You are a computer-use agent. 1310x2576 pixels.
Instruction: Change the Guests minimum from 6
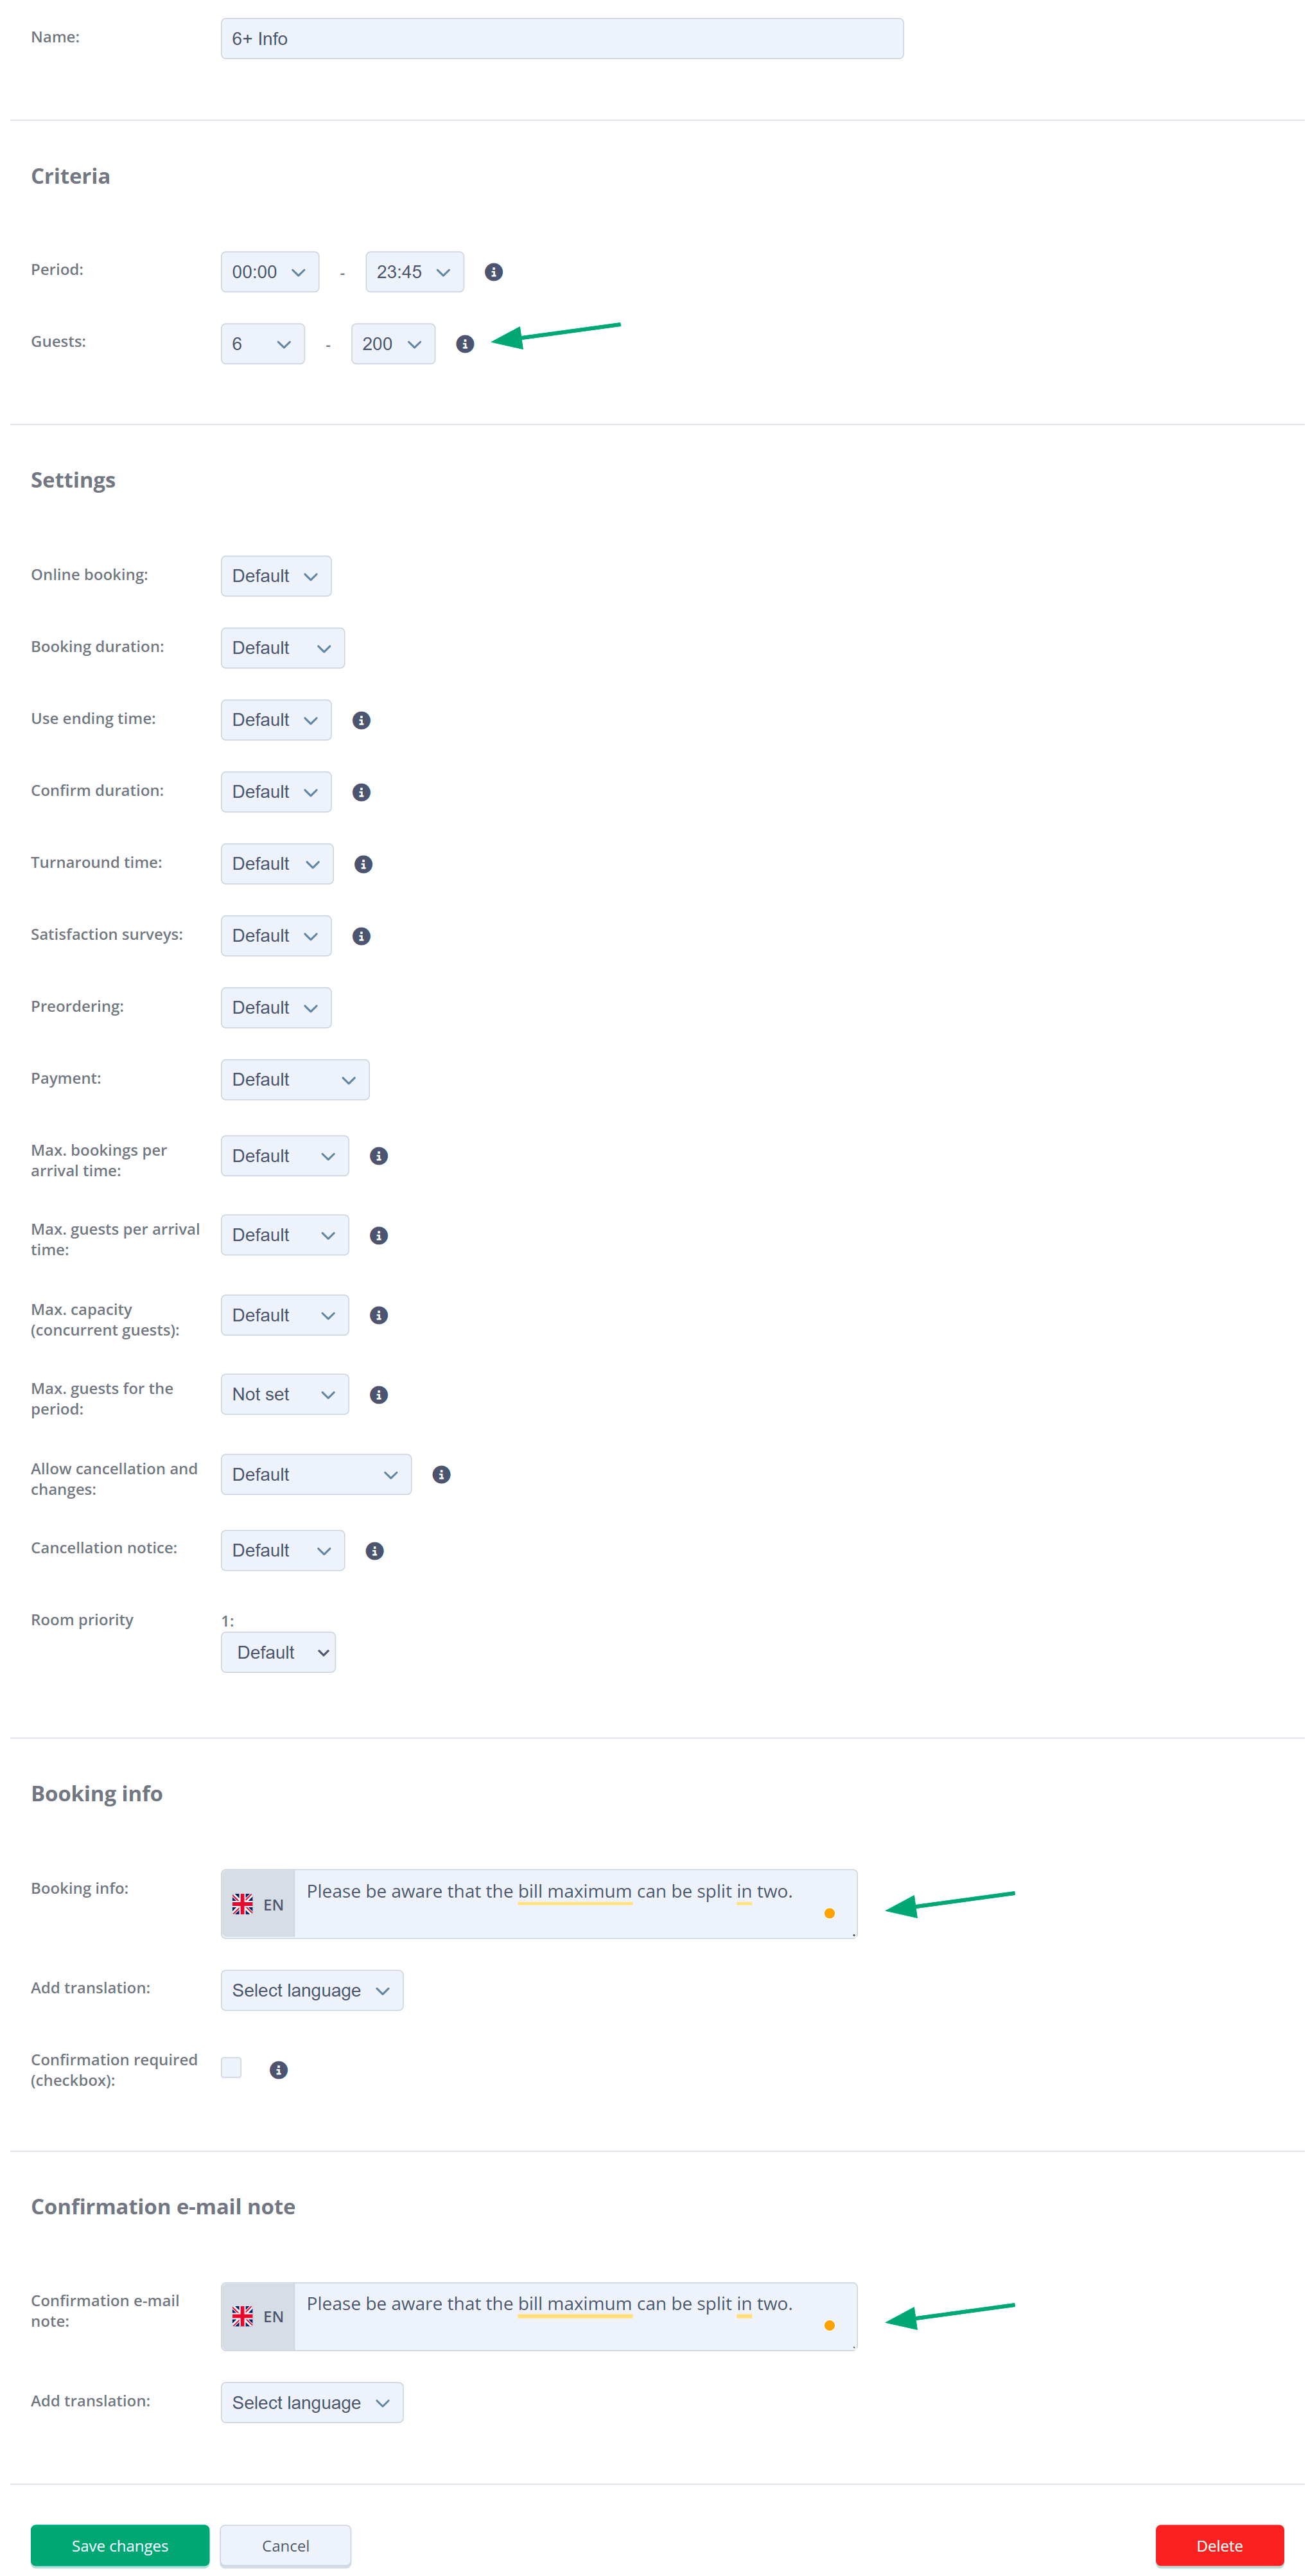coord(262,343)
